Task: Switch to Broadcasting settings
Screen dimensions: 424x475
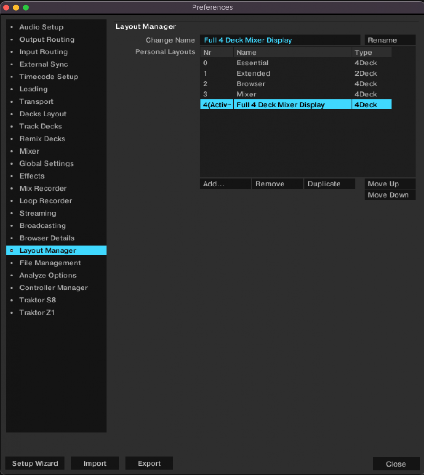Action: (x=56, y=226)
